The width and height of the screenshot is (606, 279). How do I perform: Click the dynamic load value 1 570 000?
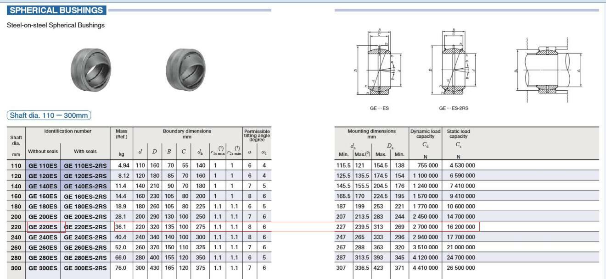point(426,196)
